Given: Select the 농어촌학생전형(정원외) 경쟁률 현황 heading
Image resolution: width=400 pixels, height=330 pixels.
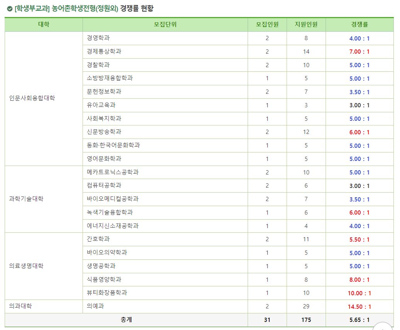Looking at the screenshot, I should (x=103, y=8).
